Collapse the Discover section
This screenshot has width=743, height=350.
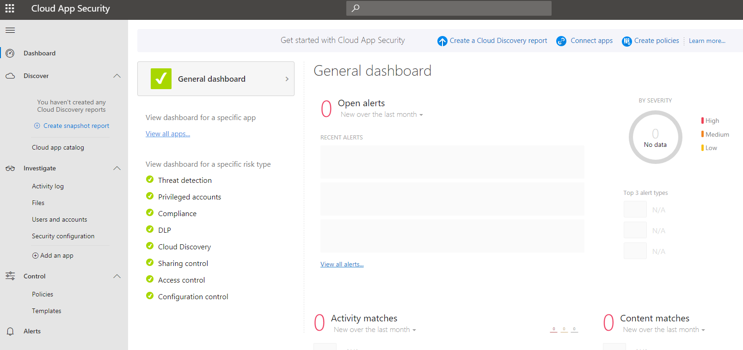(117, 76)
